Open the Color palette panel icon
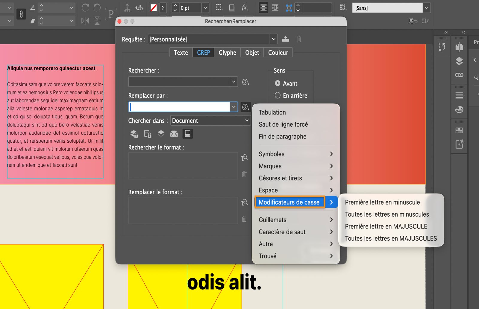The image size is (479, 309). coord(459,110)
